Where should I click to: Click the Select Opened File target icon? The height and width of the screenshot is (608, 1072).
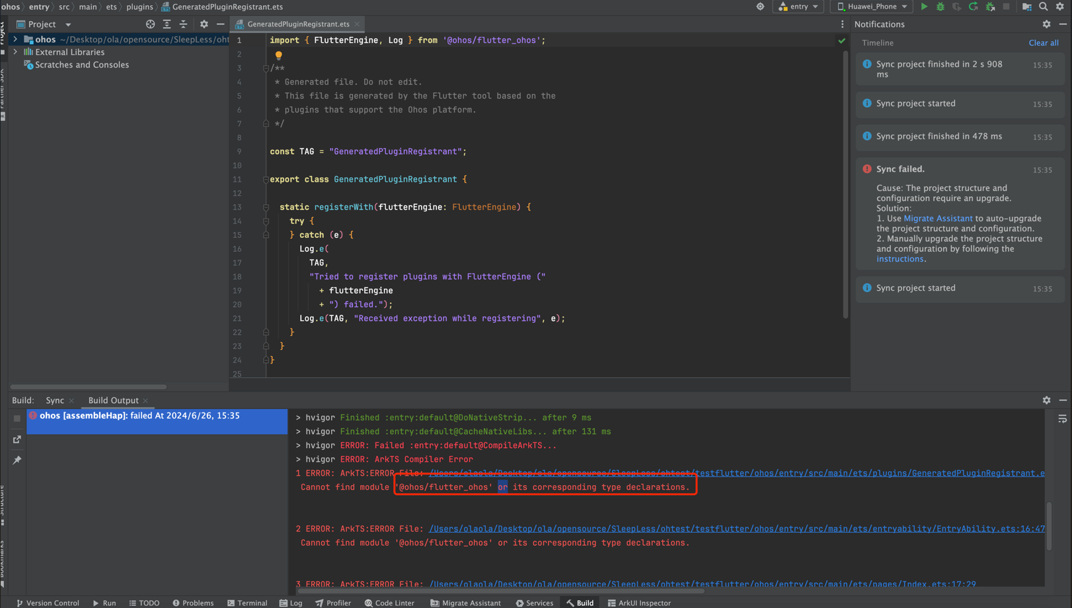click(150, 24)
